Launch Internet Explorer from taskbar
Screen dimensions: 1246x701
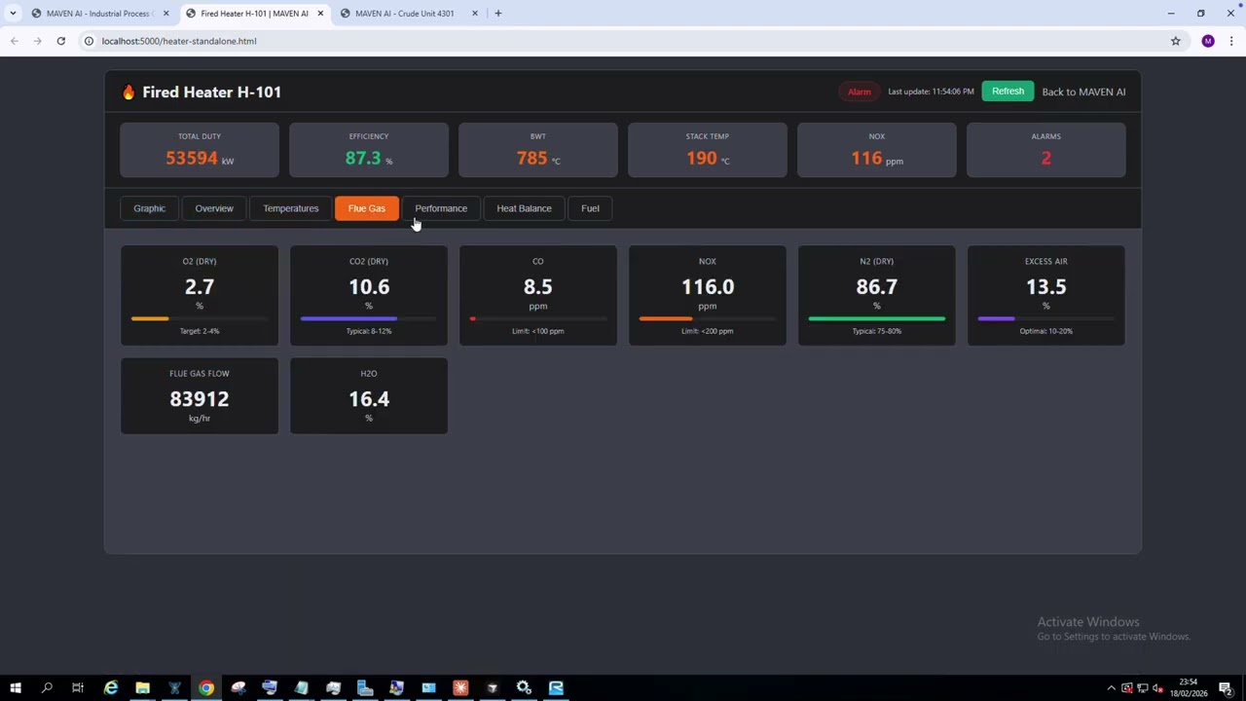111,688
